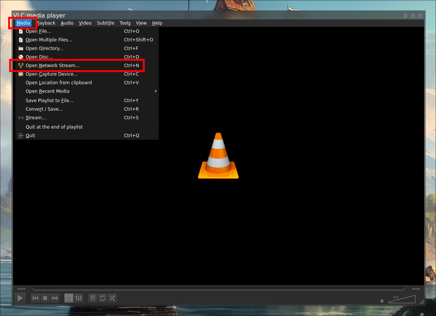Mute audio via speaker icon
The height and width of the screenshot is (316, 436).
click(382, 301)
